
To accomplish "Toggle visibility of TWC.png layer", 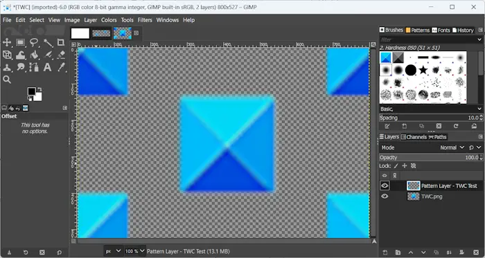I will pos(385,196).
